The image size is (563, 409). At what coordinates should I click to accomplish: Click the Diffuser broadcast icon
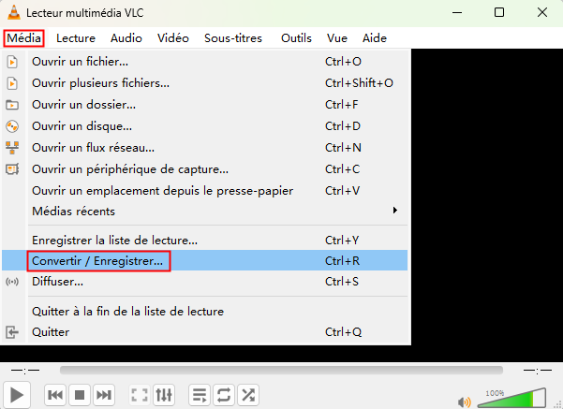(12, 282)
